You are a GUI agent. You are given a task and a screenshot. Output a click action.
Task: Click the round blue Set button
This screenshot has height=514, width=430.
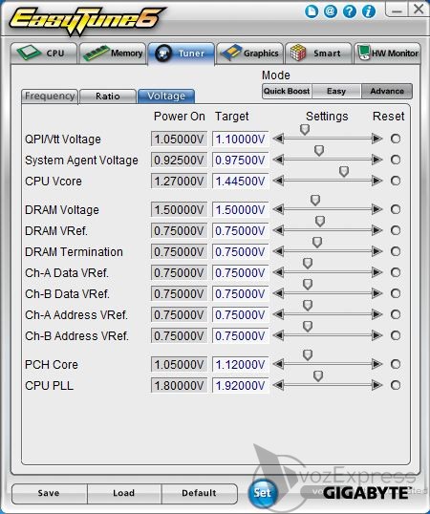coord(262,493)
